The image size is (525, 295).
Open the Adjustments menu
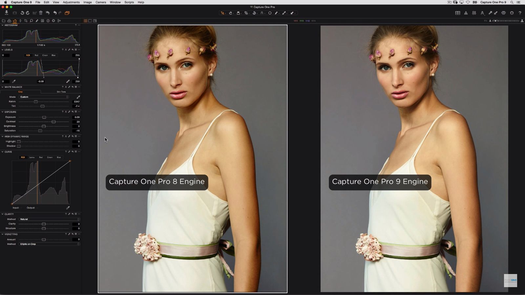click(71, 2)
